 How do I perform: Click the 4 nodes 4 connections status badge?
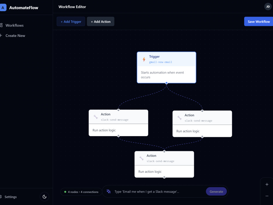tap(81, 192)
